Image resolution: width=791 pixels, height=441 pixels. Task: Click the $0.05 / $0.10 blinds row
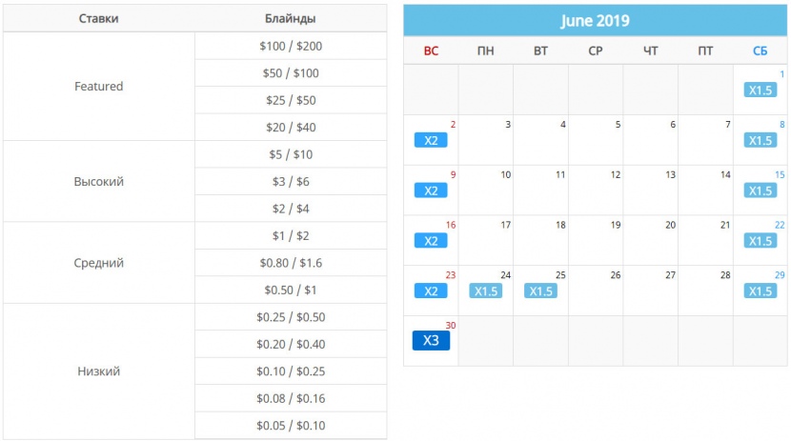[x=291, y=425]
